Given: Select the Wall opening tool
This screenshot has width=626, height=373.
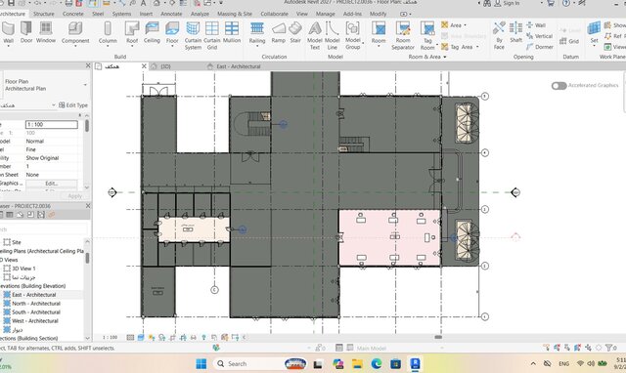Looking at the screenshot, I should (536, 25).
